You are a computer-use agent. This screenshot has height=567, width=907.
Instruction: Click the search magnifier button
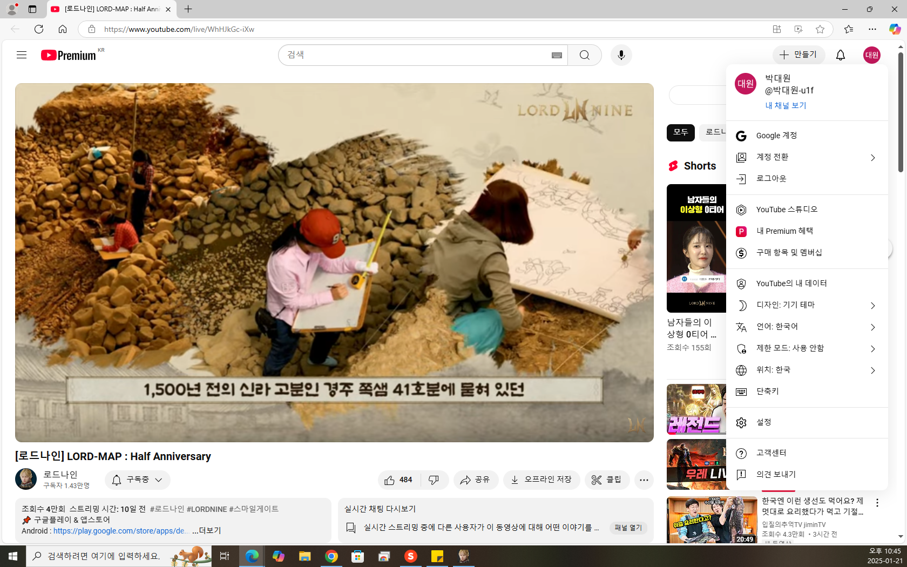[x=584, y=55]
